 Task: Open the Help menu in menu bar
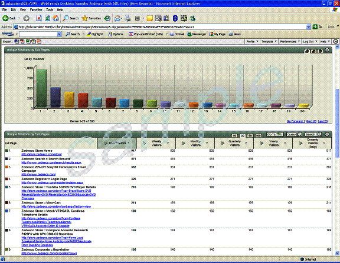(x=60, y=9)
